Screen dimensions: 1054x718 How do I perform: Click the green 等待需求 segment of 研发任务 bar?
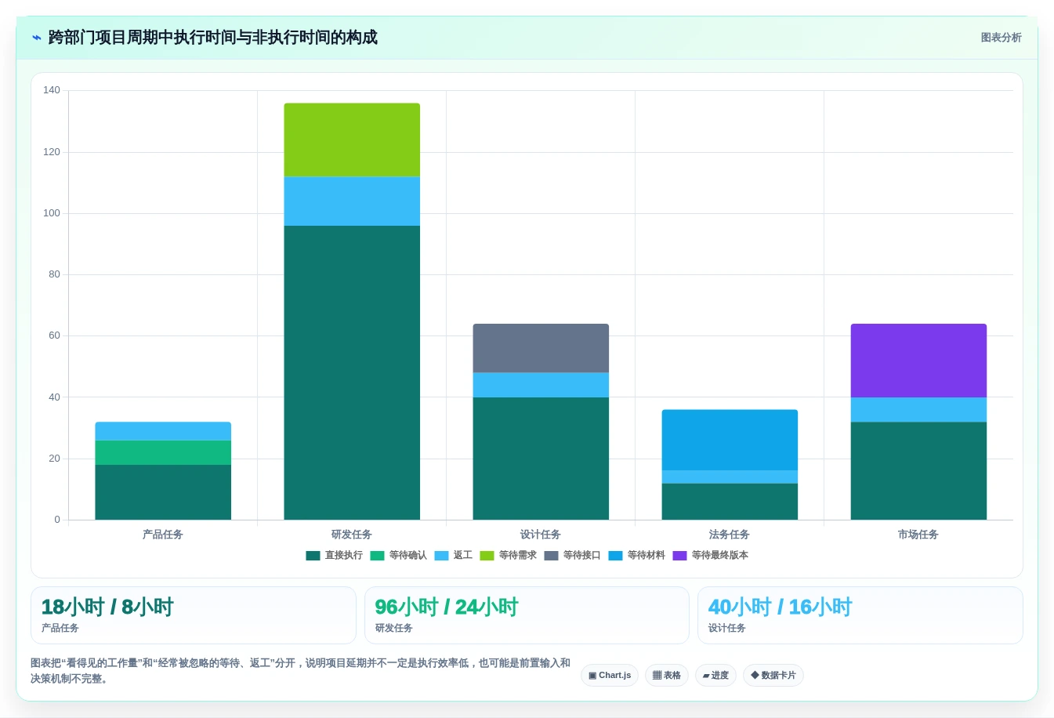point(352,140)
